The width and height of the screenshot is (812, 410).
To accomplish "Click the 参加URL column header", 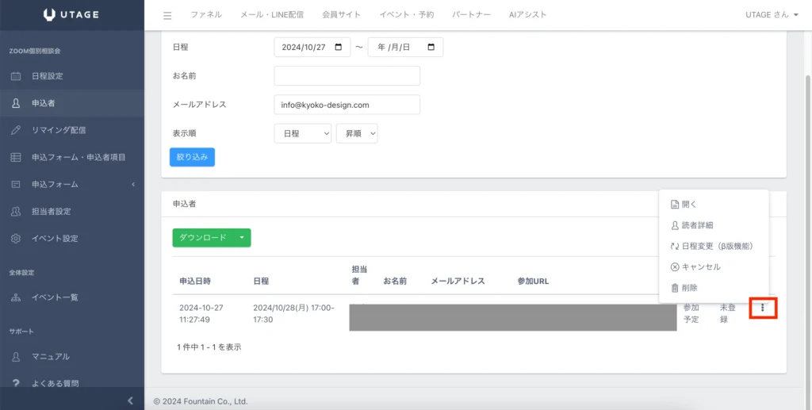I will pos(533,281).
